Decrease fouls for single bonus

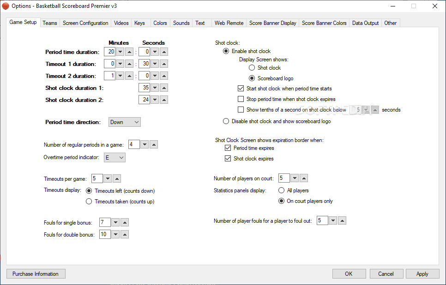click(115, 222)
